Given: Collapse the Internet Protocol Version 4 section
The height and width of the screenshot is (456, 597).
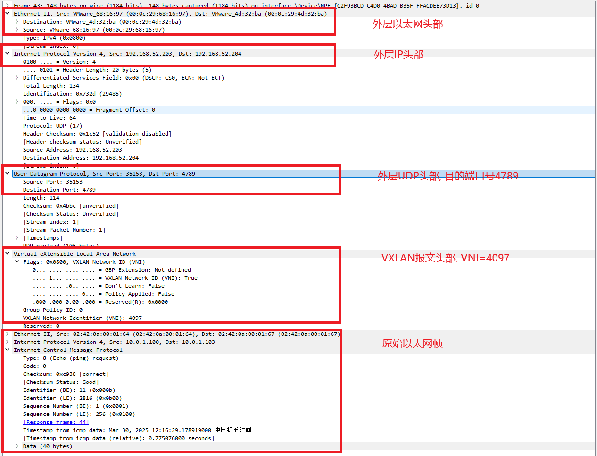Looking at the screenshot, I should click(8, 54).
